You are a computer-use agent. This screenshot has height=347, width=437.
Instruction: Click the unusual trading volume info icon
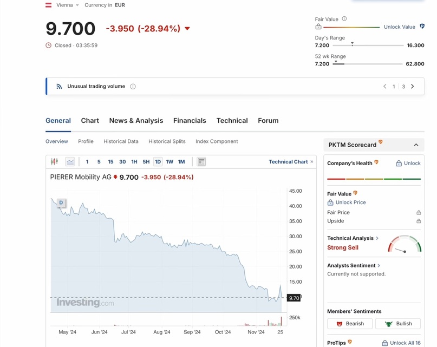pos(133,87)
